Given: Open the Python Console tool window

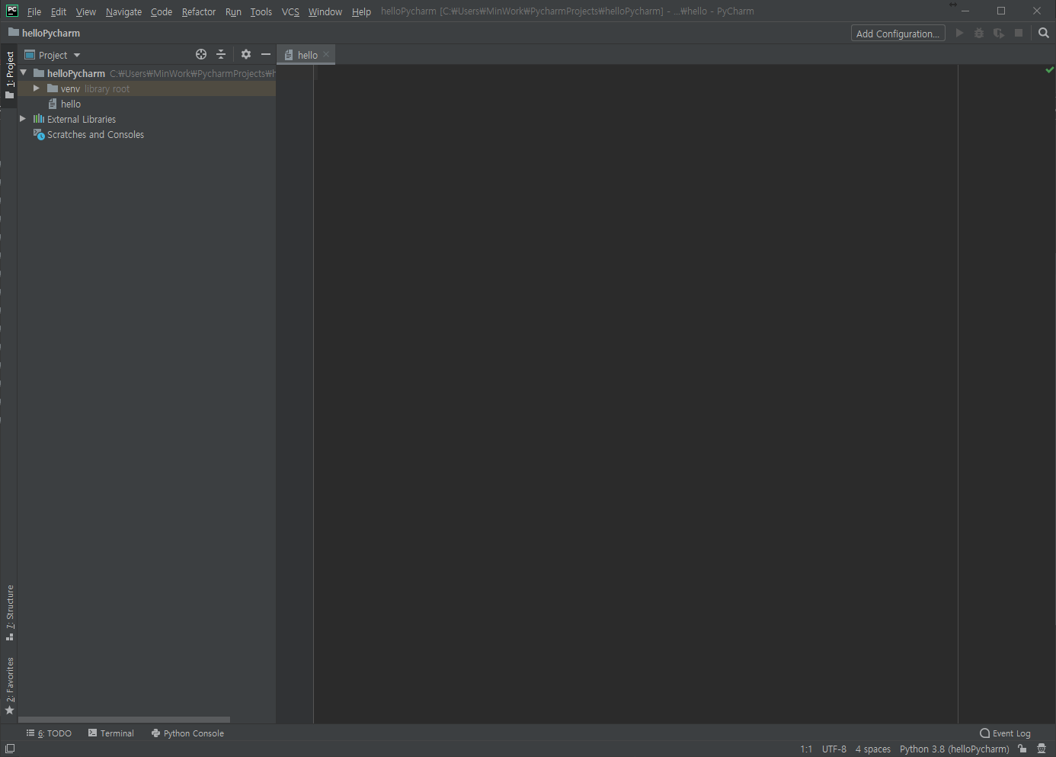Looking at the screenshot, I should (187, 733).
